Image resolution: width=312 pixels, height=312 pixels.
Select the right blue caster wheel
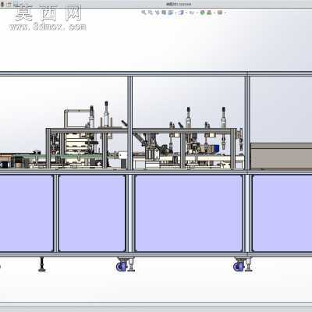pyautogui.click(x=238, y=266)
